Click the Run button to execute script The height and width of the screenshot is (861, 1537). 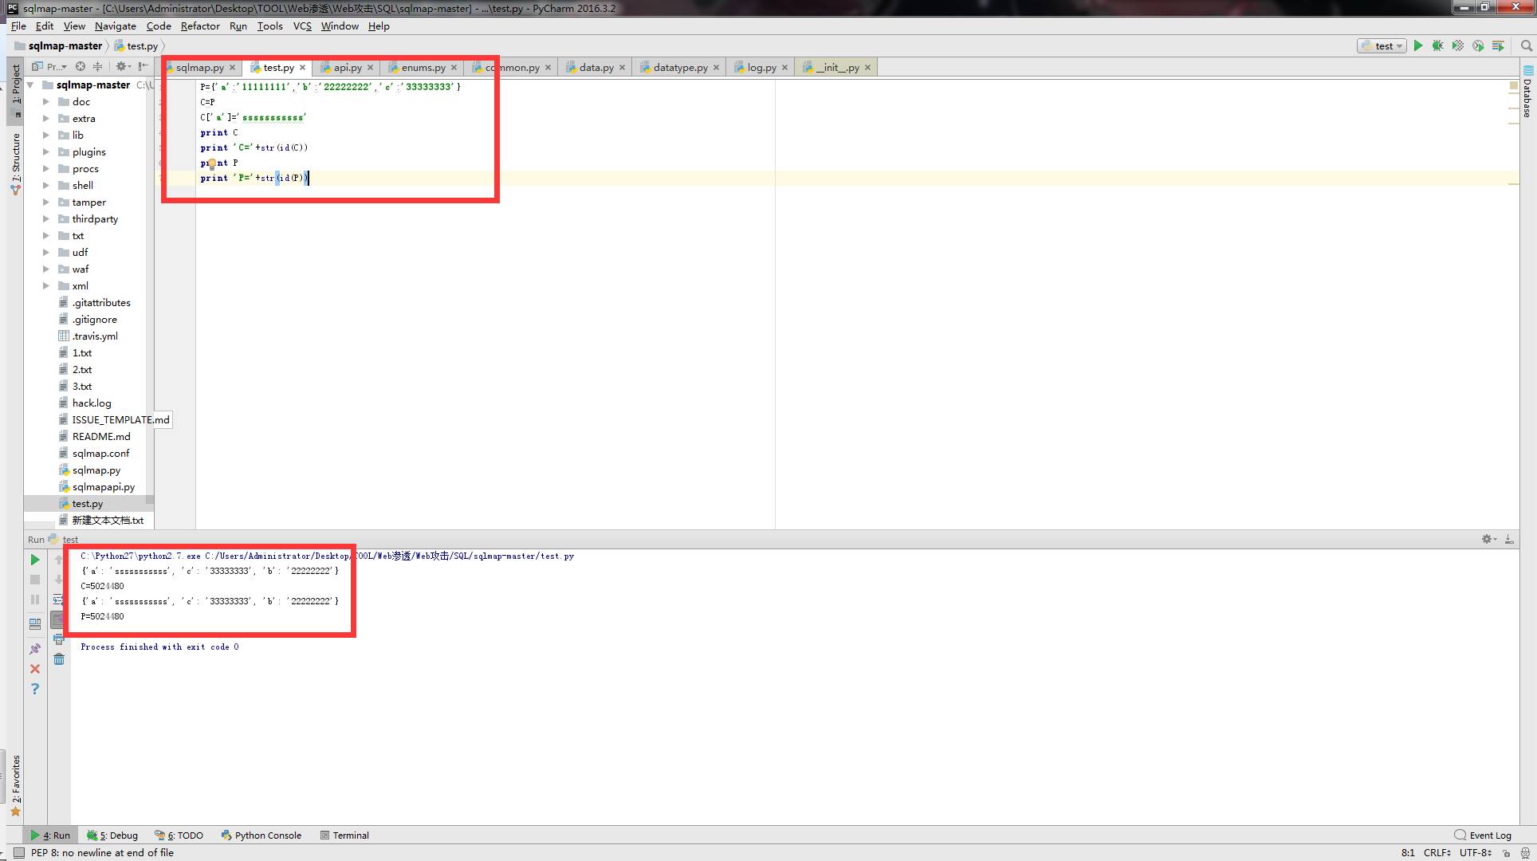(x=1419, y=45)
